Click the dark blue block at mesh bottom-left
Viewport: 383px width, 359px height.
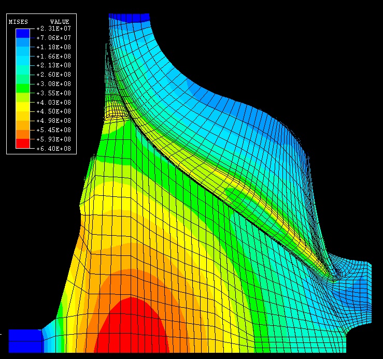pyautogui.click(x=25, y=341)
